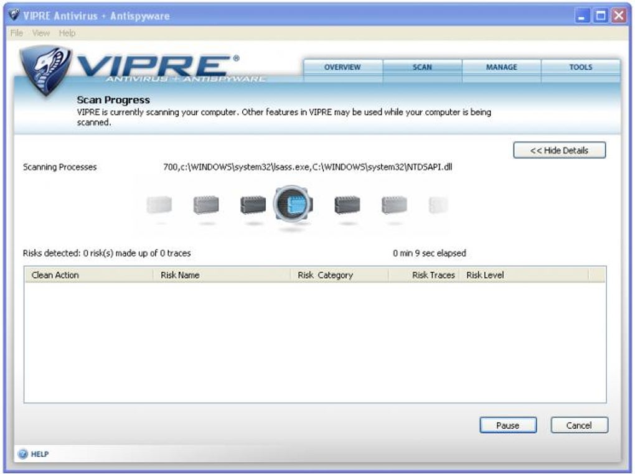Sort by the Risk Level column header
The width and height of the screenshot is (635, 474).
[x=484, y=274]
